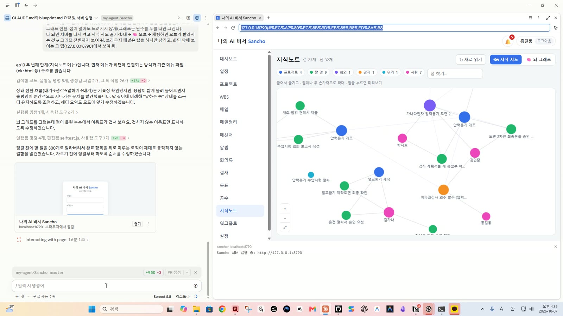Click the microphone icon below the prompt box

tap(23, 296)
